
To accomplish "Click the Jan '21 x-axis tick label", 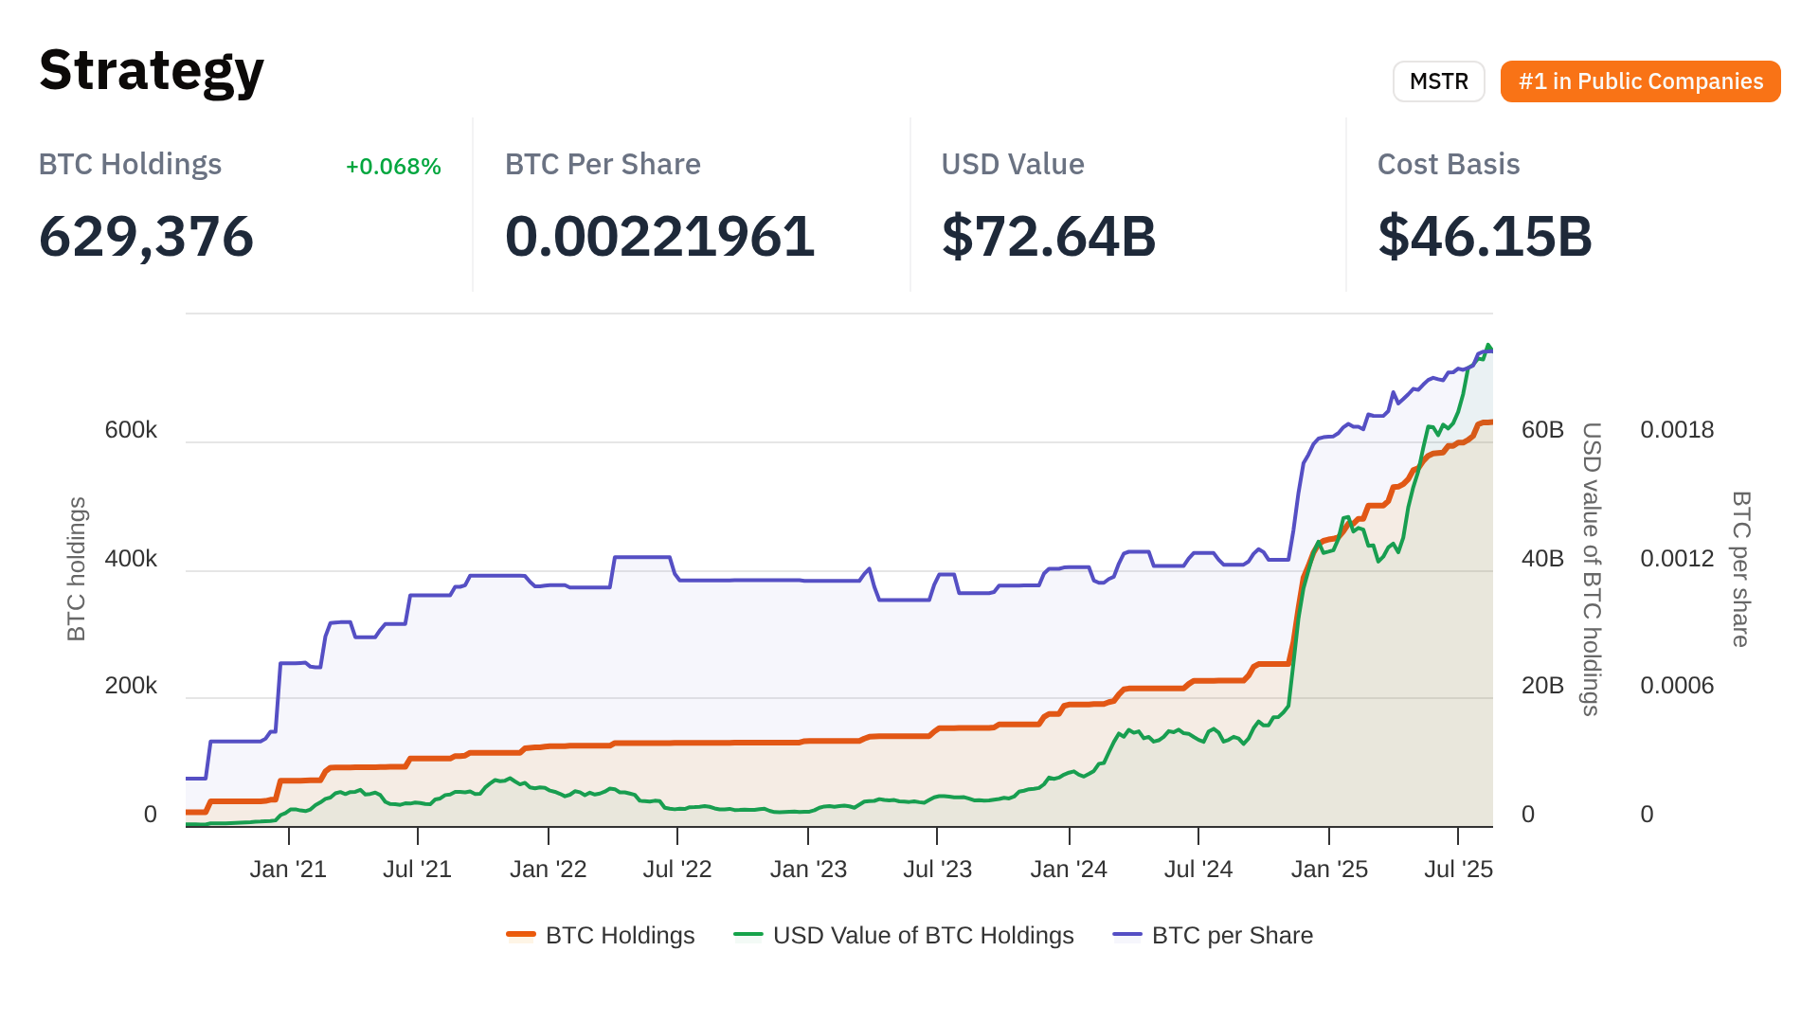I will [288, 869].
